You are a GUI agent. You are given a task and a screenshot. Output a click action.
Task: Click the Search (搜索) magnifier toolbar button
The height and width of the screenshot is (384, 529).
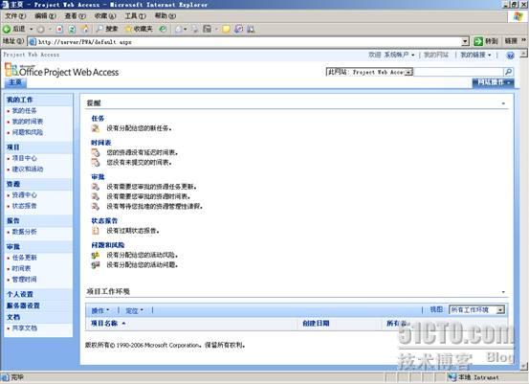[106, 30]
